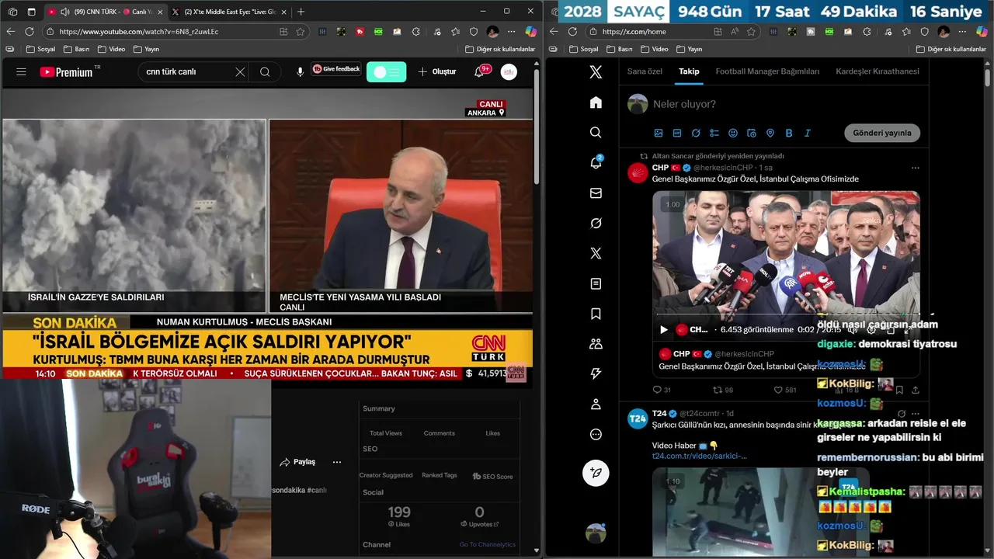994x559 pixels.
Task: Open the more actions menu next to Paylaş
Action: (x=337, y=462)
